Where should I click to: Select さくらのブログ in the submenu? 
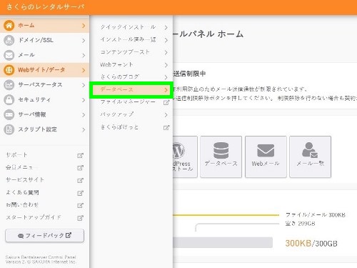coord(120,76)
